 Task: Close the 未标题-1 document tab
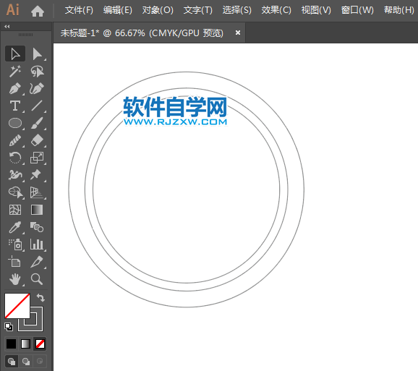coord(238,33)
